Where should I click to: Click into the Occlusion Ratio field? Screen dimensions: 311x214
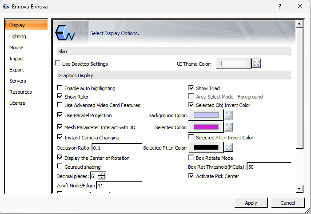click(117, 147)
